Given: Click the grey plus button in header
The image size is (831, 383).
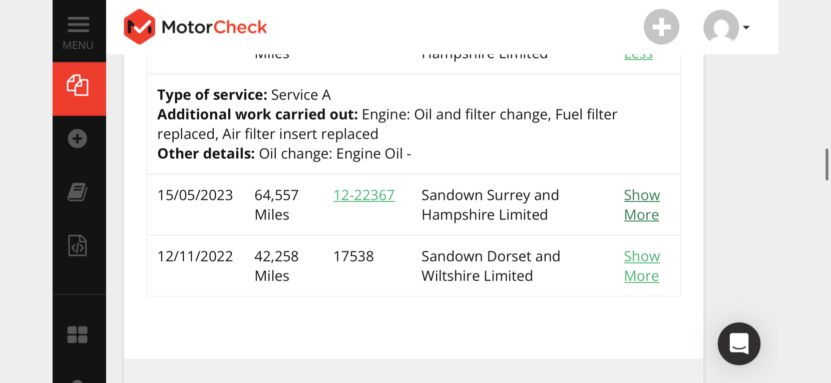Looking at the screenshot, I should click(x=661, y=27).
